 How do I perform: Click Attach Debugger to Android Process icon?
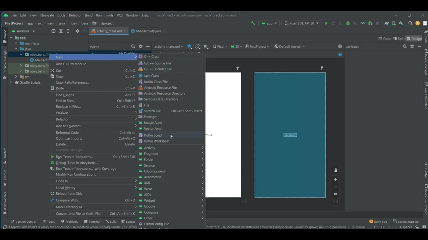(370, 23)
